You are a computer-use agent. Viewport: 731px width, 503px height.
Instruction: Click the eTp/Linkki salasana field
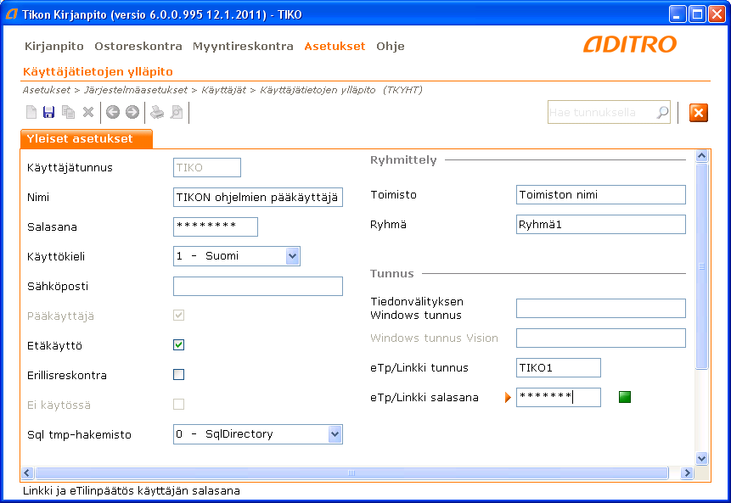pyautogui.click(x=559, y=397)
